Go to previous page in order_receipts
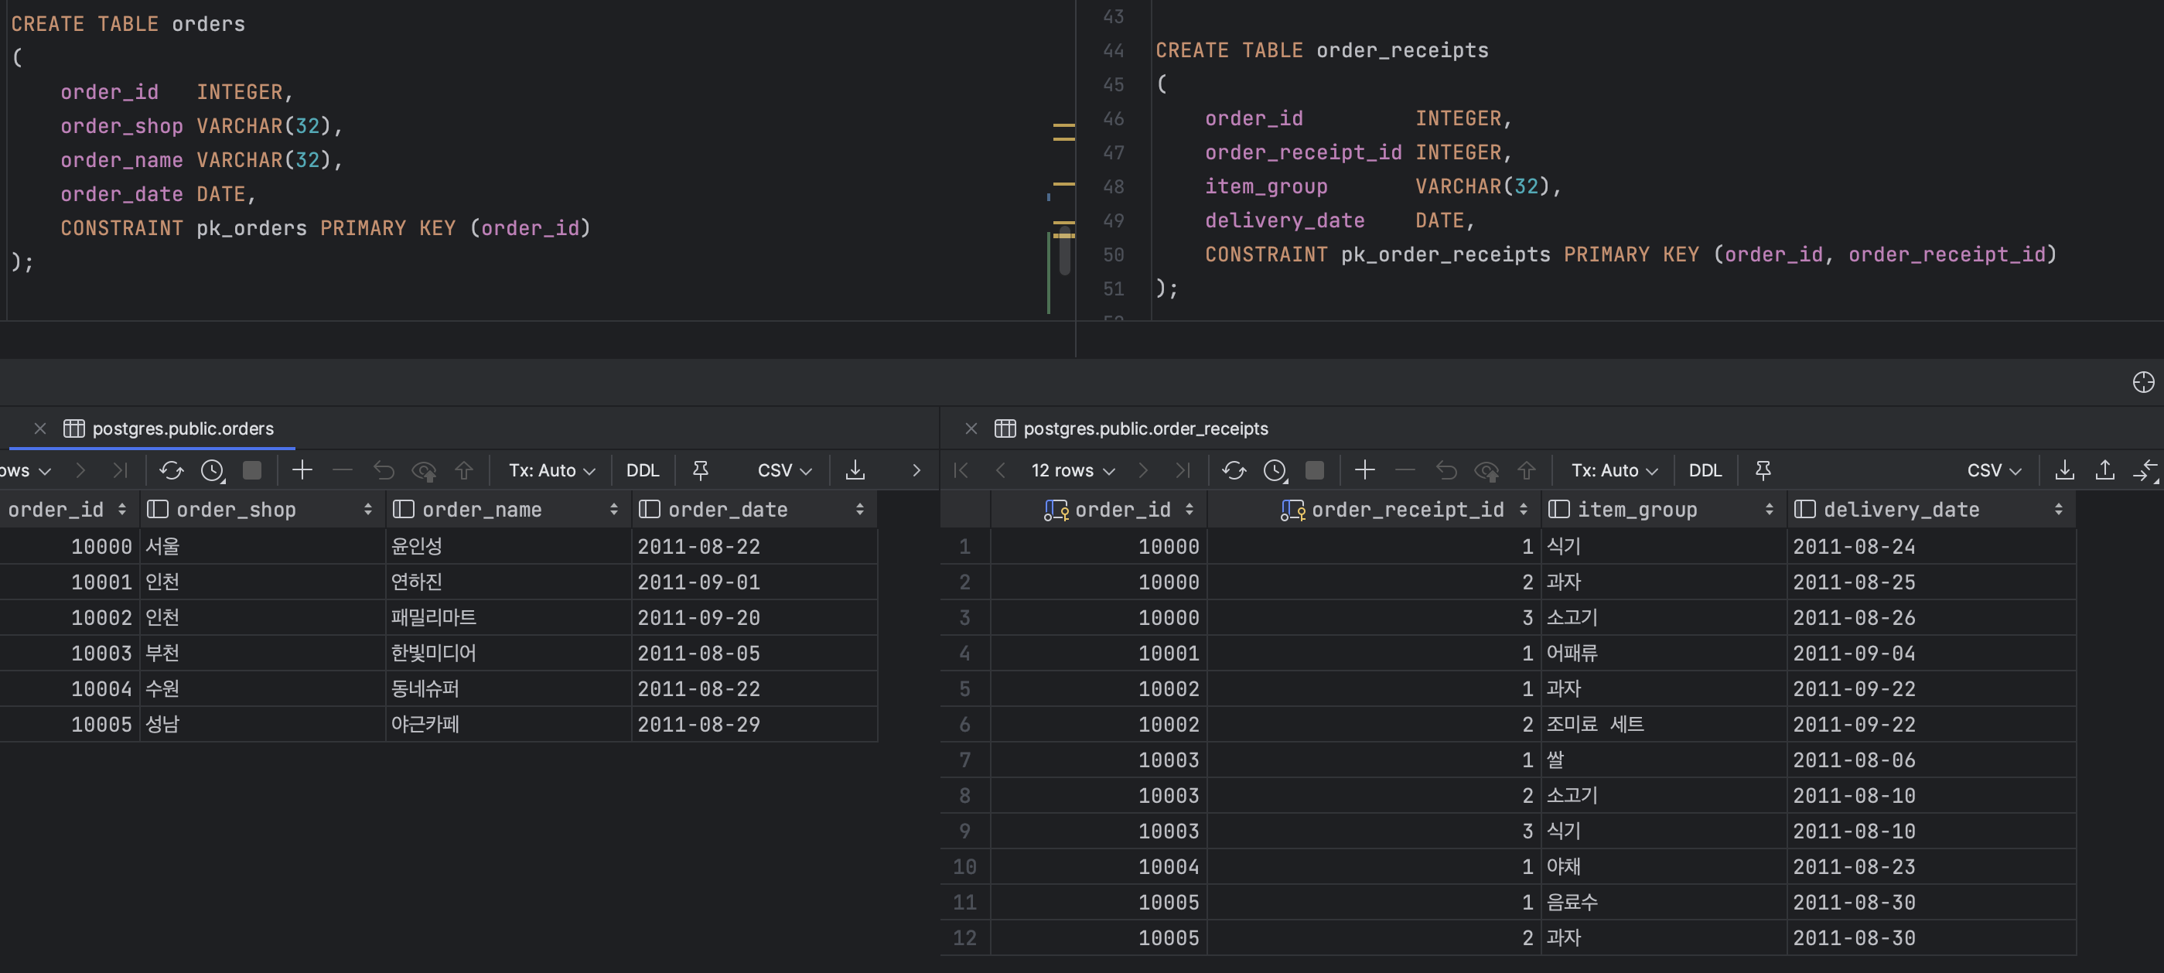The image size is (2164, 973). point(1001,470)
